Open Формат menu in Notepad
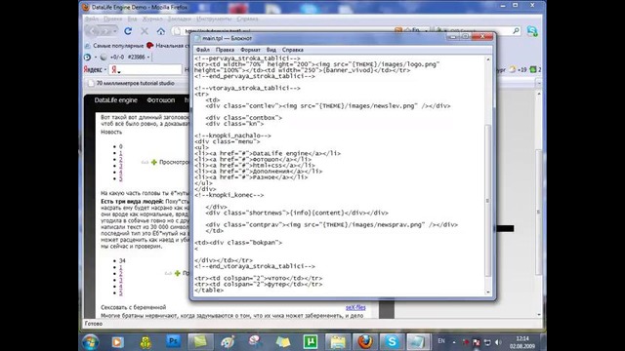Viewport: 625px width, 351px height. 250,50
